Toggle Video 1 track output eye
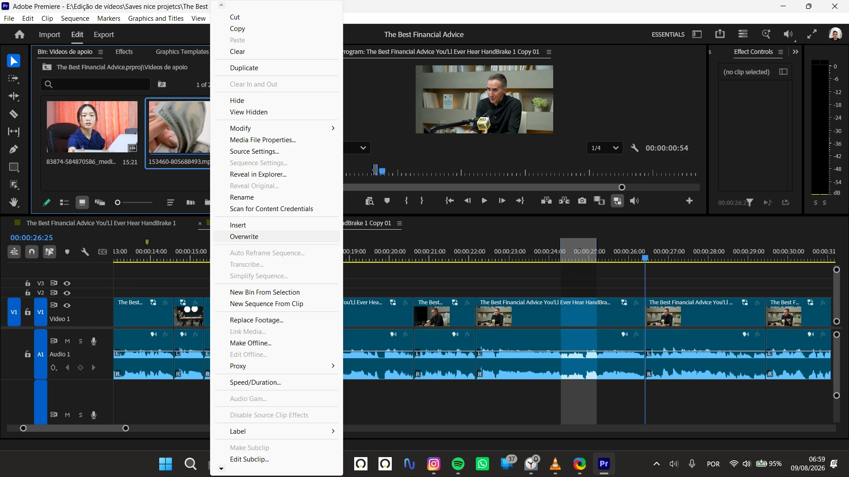The width and height of the screenshot is (849, 477). pyautogui.click(x=67, y=305)
